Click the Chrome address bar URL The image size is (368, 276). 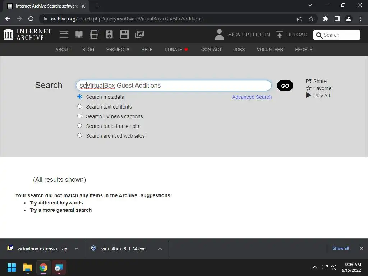[126, 19]
